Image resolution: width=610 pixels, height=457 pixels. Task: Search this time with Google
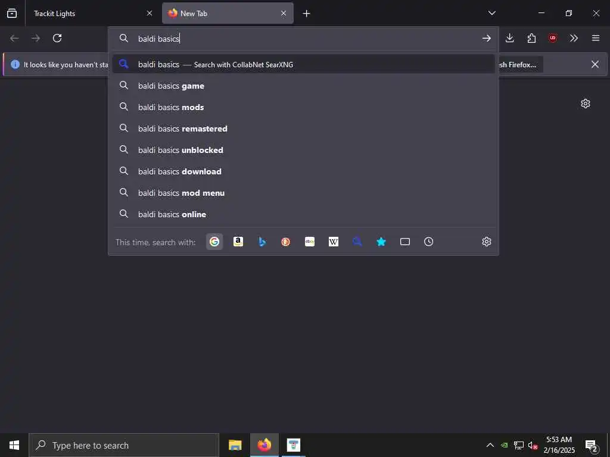[x=214, y=242]
